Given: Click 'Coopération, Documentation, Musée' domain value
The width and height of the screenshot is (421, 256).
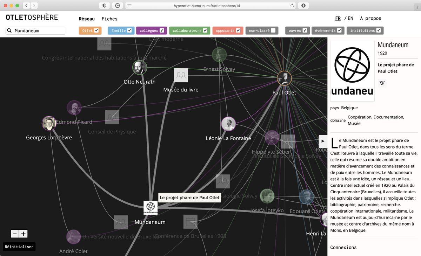Looking at the screenshot, I should [x=376, y=120].
